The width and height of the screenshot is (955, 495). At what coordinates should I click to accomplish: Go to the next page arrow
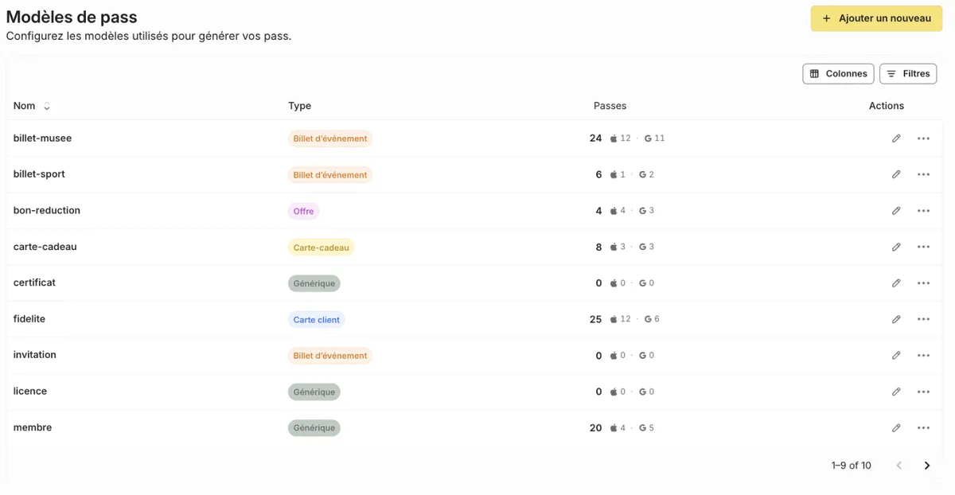point(926,466)
